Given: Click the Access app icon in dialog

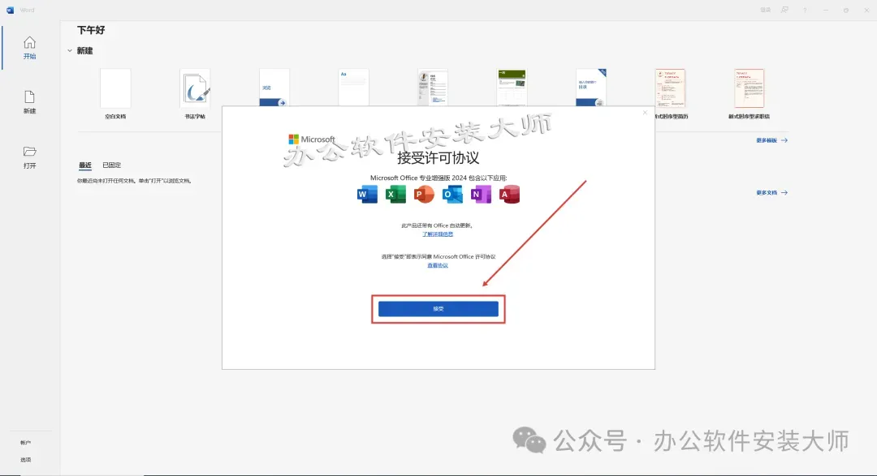Looking at the screenshot, I should pos(509,195).
